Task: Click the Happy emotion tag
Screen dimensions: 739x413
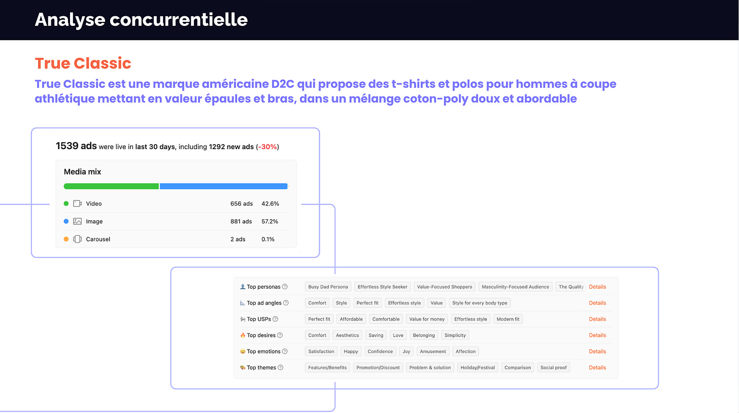Action: point(351,352)
